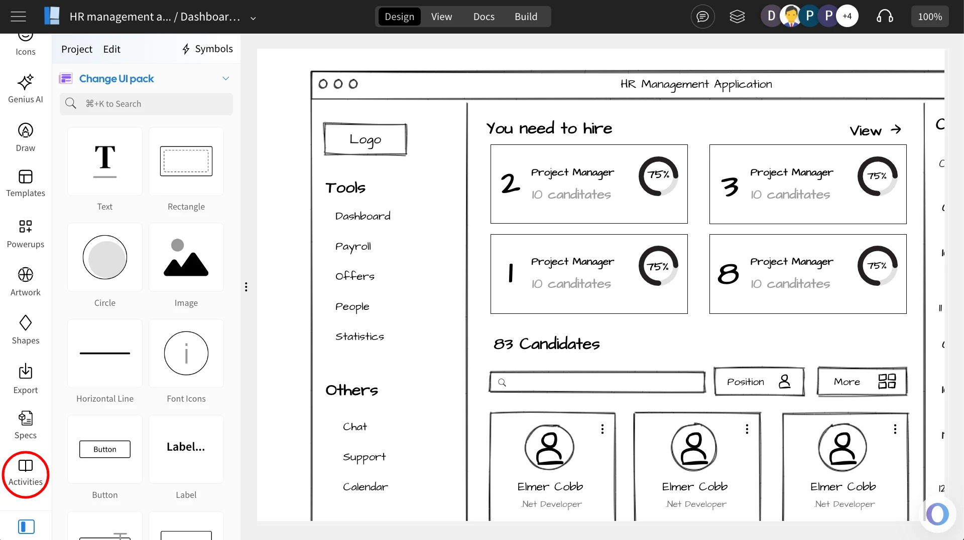Open the 100% zoom control
Screen dimensions: 964x540
coord(929,16)
